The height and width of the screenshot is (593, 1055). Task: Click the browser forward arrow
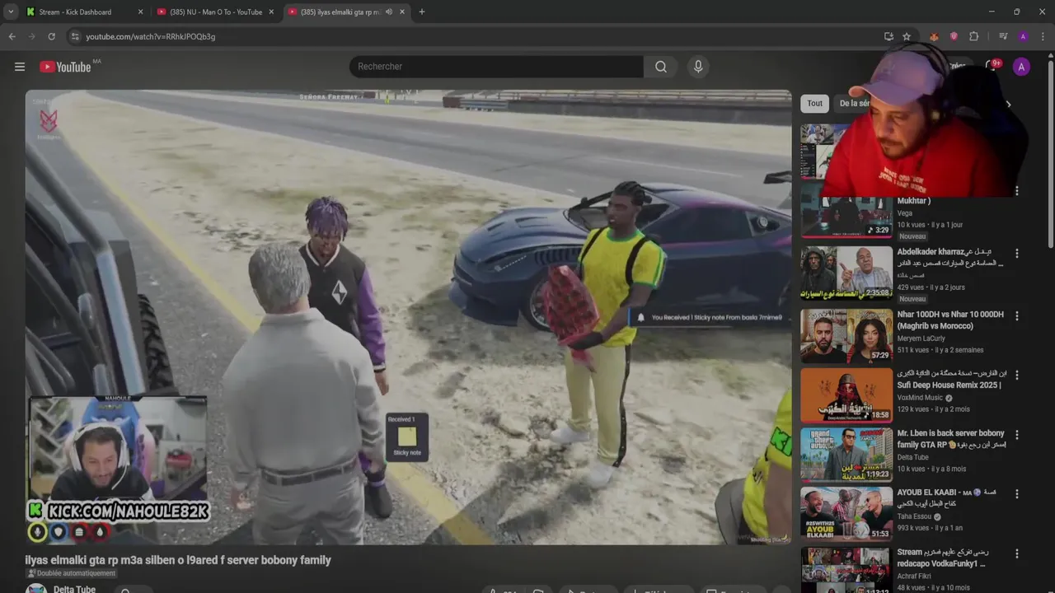pos(31,36)
